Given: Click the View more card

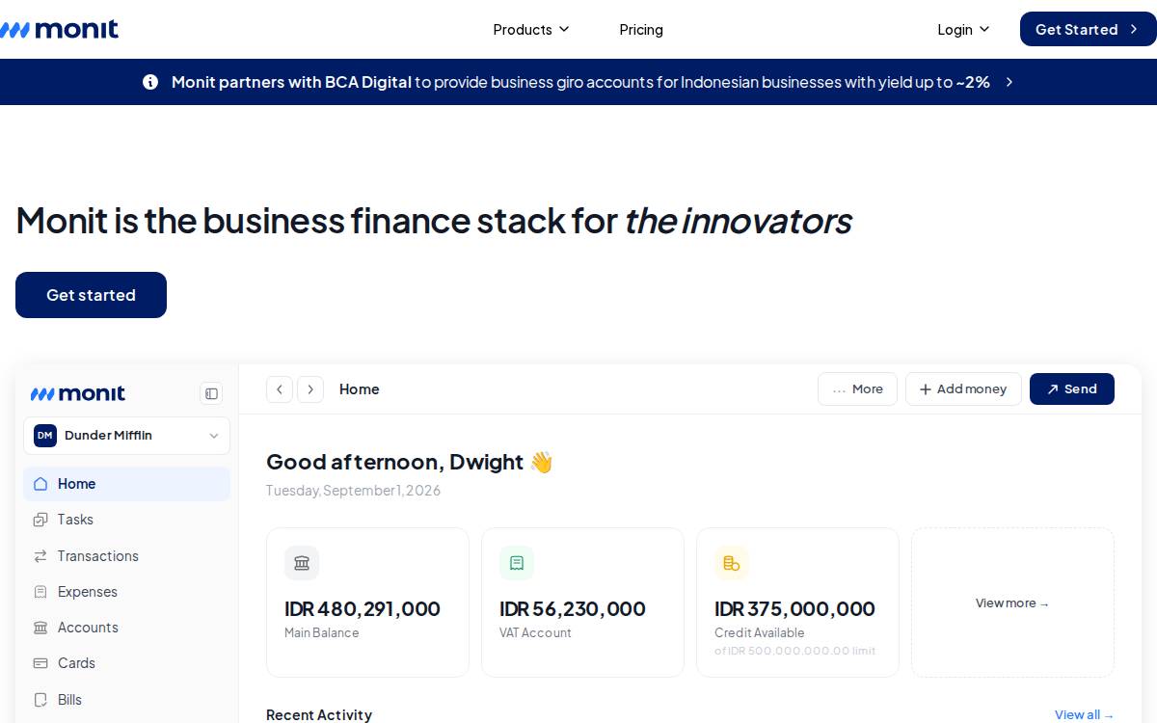Looking at the screenshot, I should (1012, 602).
